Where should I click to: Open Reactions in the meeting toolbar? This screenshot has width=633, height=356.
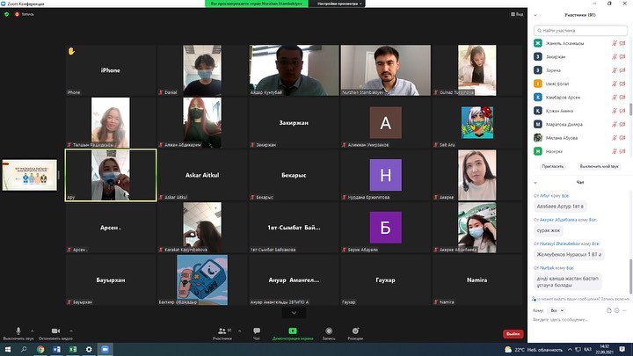[355, 331]
